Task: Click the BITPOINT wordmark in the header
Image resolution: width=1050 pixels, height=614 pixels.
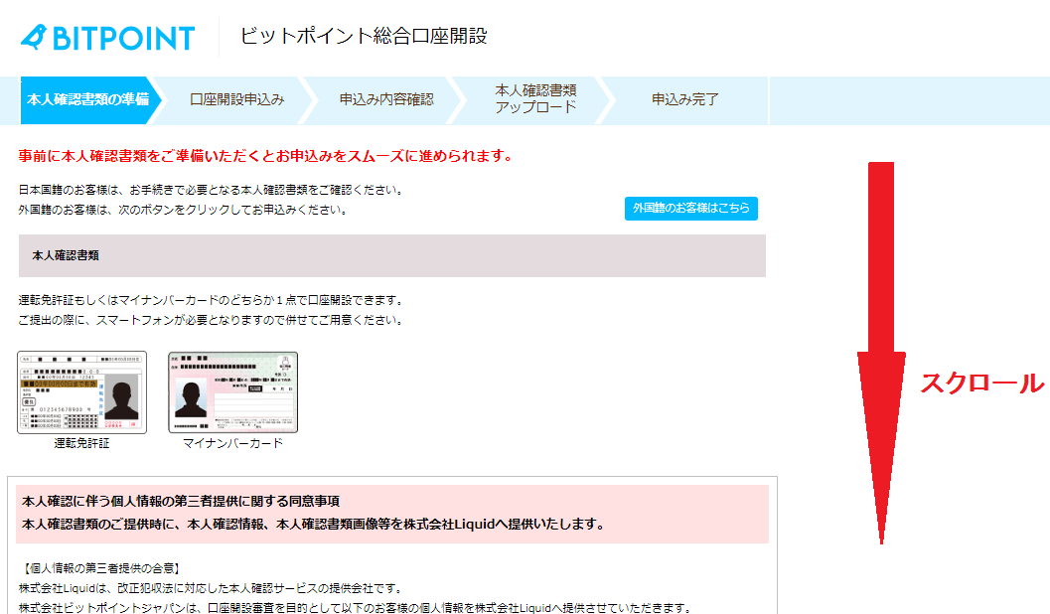Action: point(122,38)
